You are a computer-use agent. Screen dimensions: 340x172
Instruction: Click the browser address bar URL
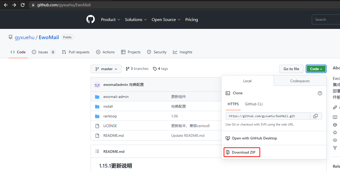click(x=64, y=5)
